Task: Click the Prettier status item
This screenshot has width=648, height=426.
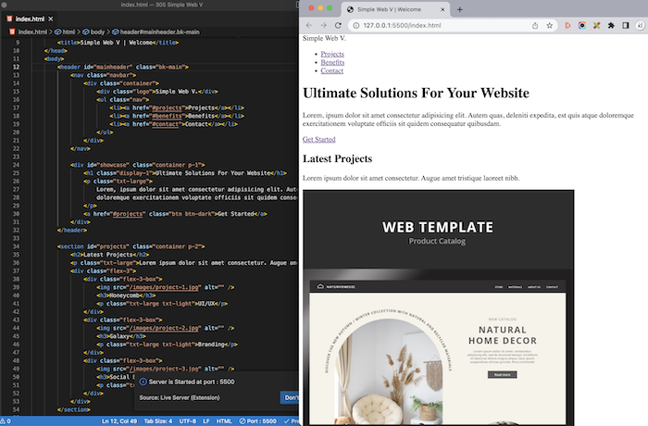Action: pyautogui.click(x=292, y=421)
